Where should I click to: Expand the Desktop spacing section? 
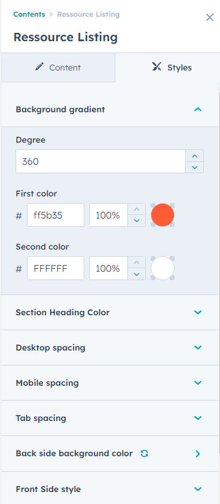click(x=109, y=348)
